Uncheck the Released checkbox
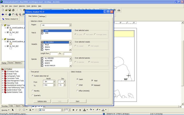The image size is (184, 115). coord(92,85)
